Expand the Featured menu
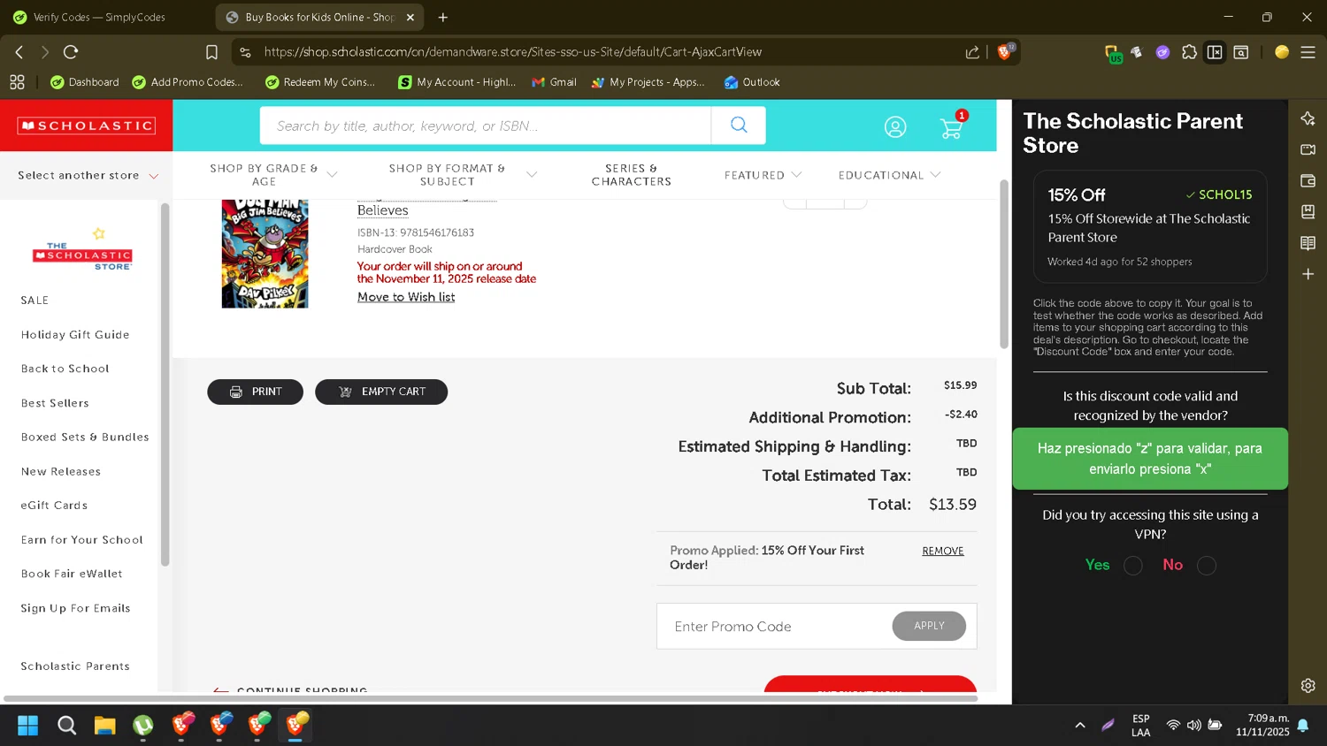This screenshot has height=746, width=1327. pos(763,175)
